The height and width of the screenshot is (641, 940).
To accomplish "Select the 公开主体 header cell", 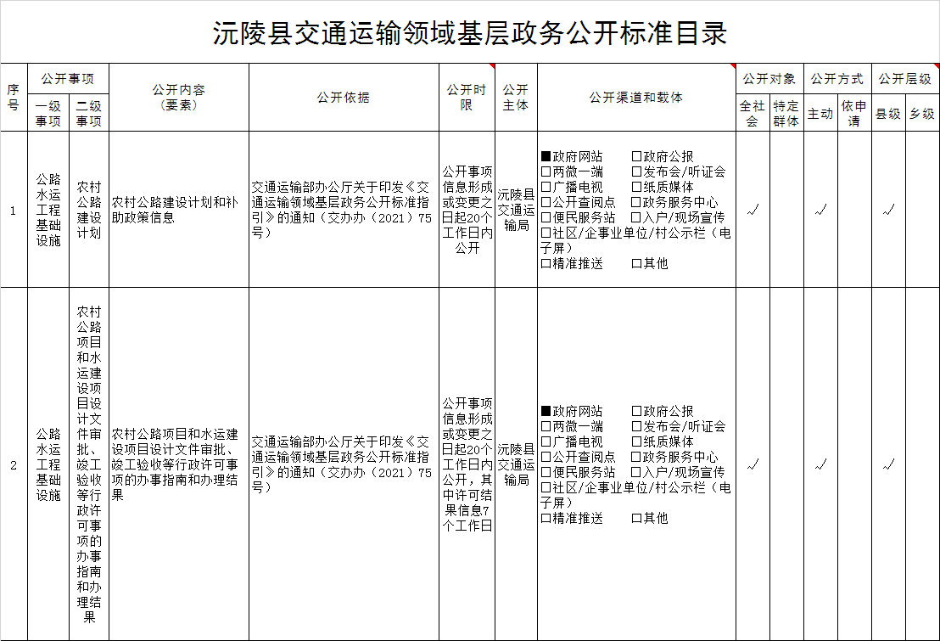I will (515, 97).
